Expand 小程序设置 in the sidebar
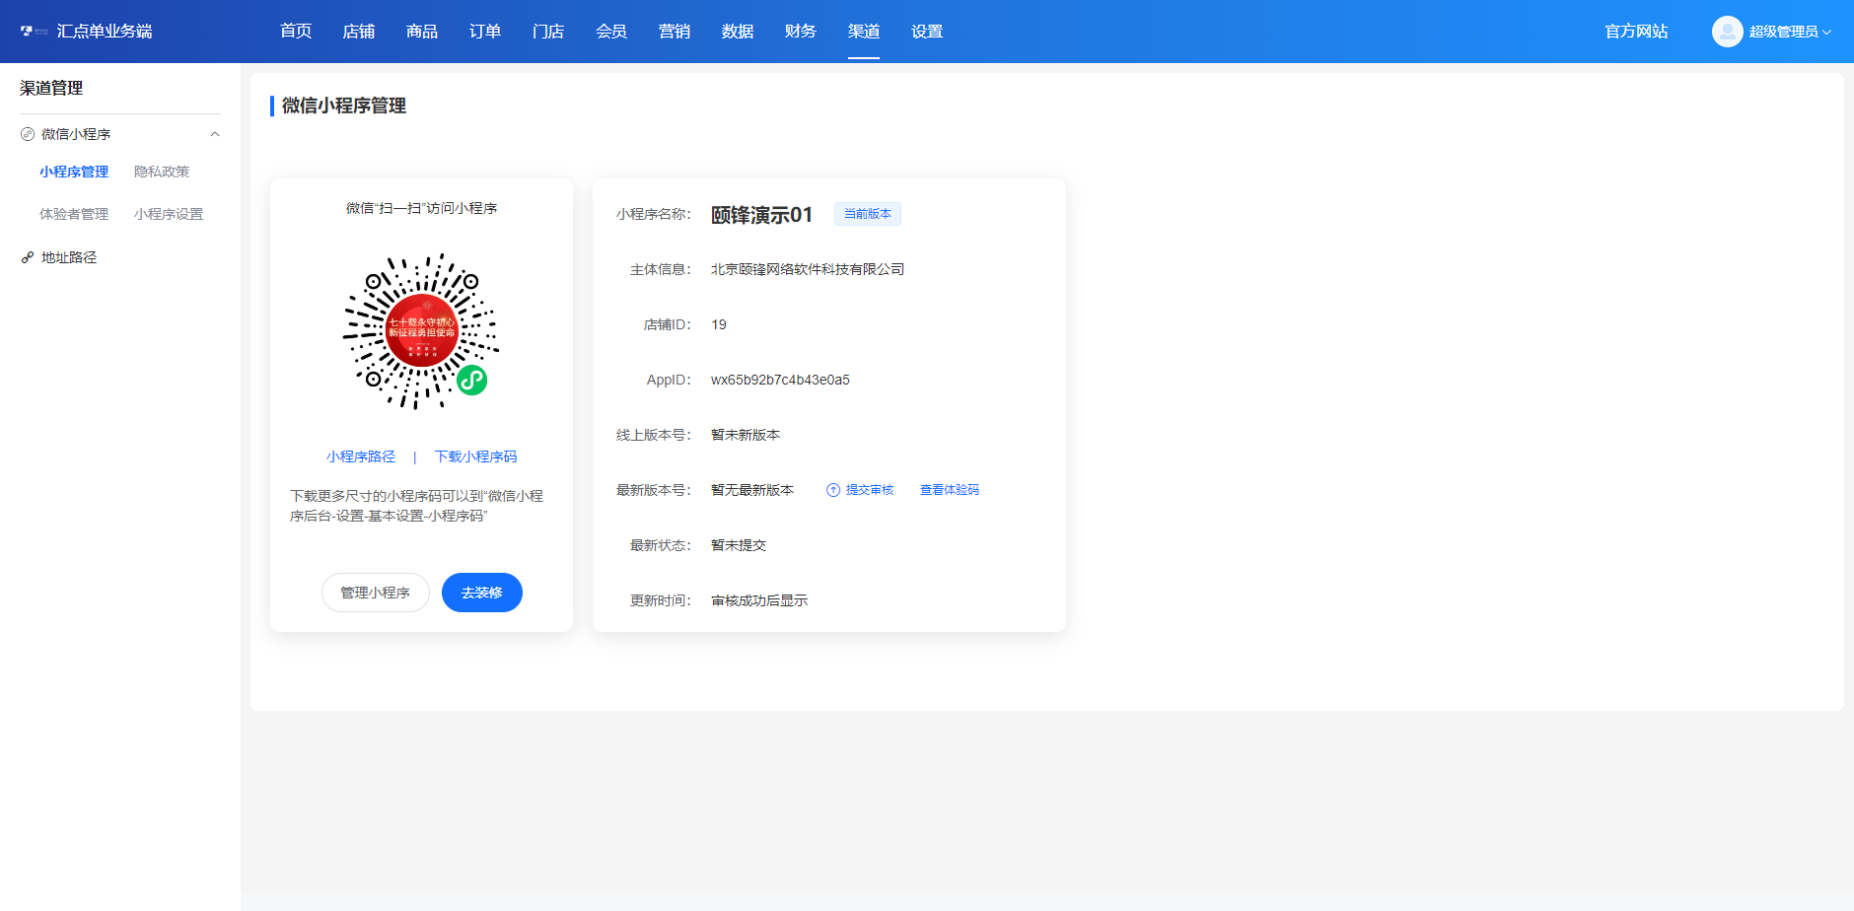Screen dimensions: 1854x911 coord(169,213)
